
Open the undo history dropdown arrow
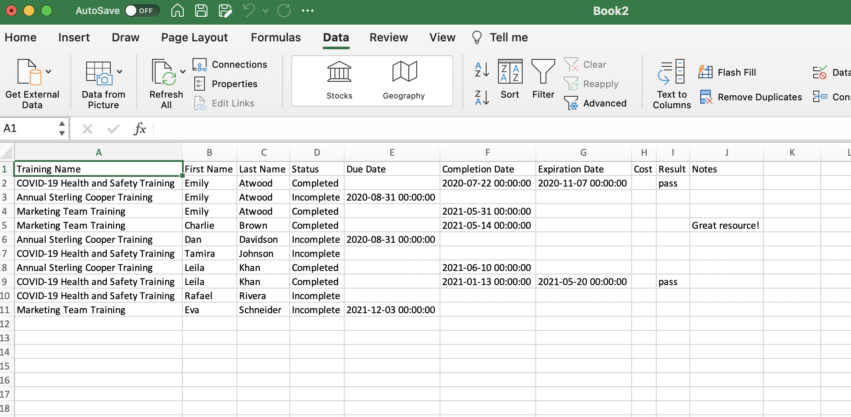(265, 11)
